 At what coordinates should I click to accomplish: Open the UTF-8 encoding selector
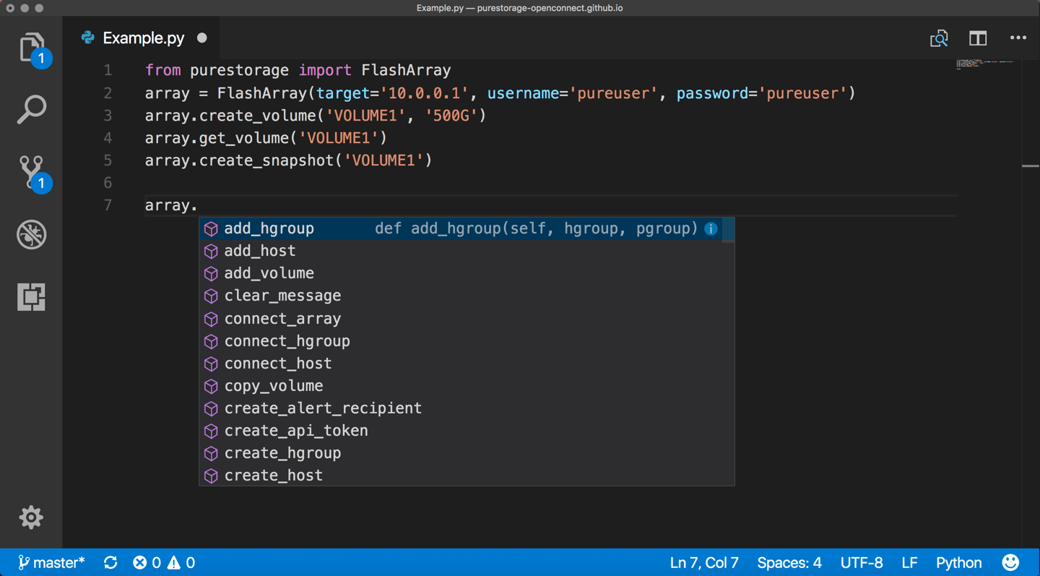coord(862,562)
